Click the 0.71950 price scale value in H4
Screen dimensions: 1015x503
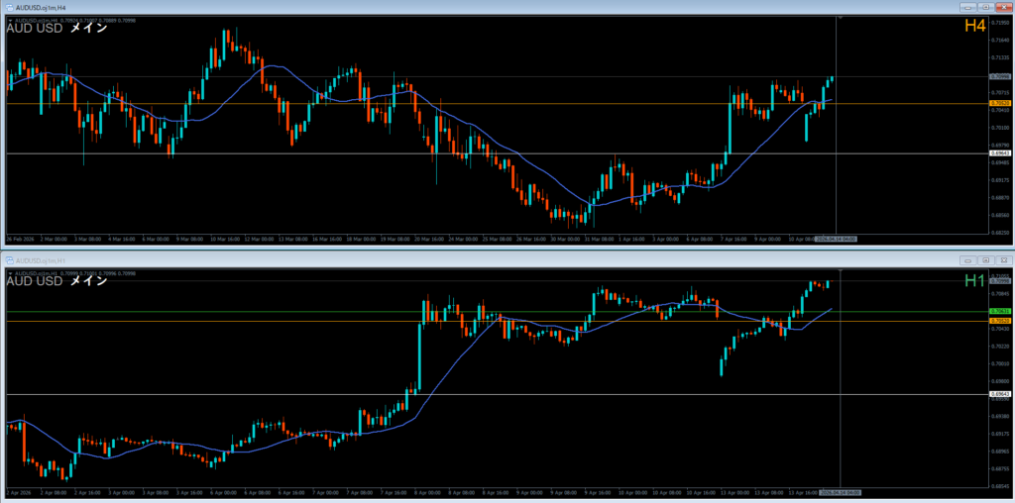(x=1001, y=23)
